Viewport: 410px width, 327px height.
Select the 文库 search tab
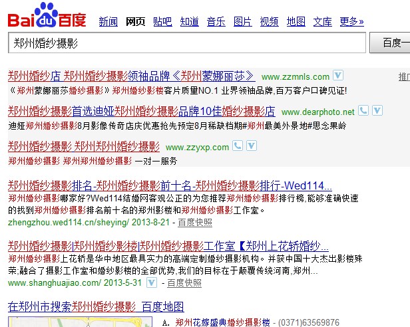click(x=323, y=21)
